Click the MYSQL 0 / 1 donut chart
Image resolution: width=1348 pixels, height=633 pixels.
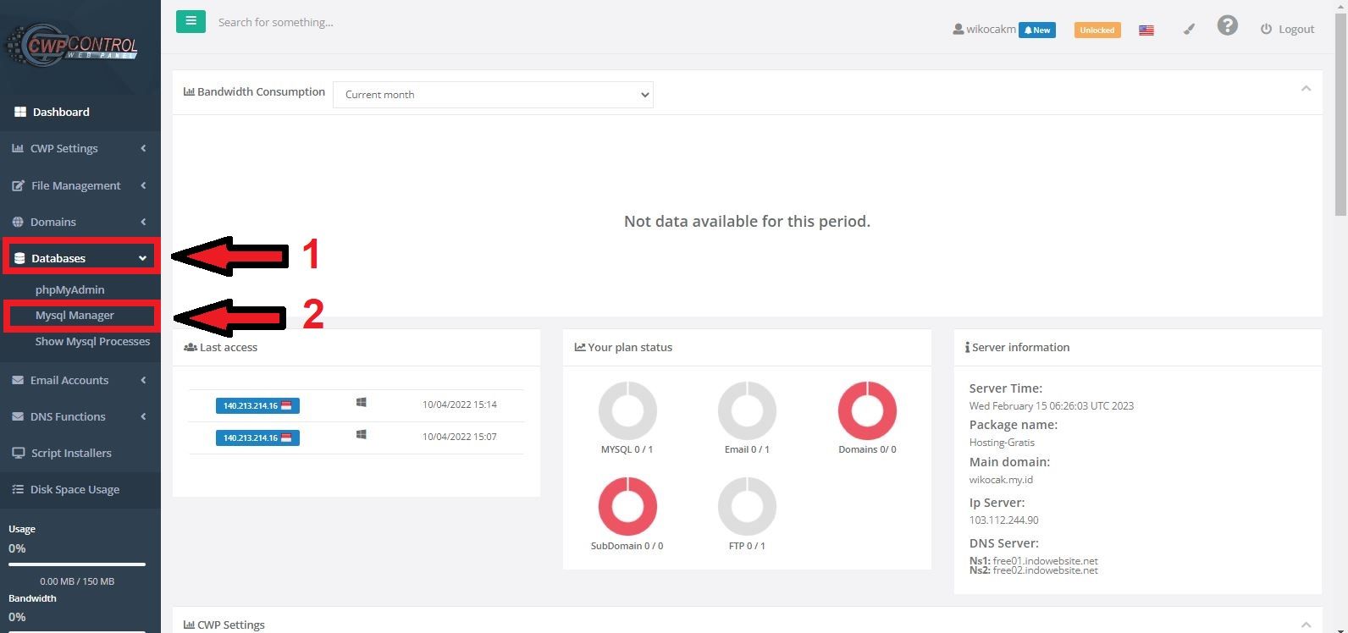click(627, 410)
